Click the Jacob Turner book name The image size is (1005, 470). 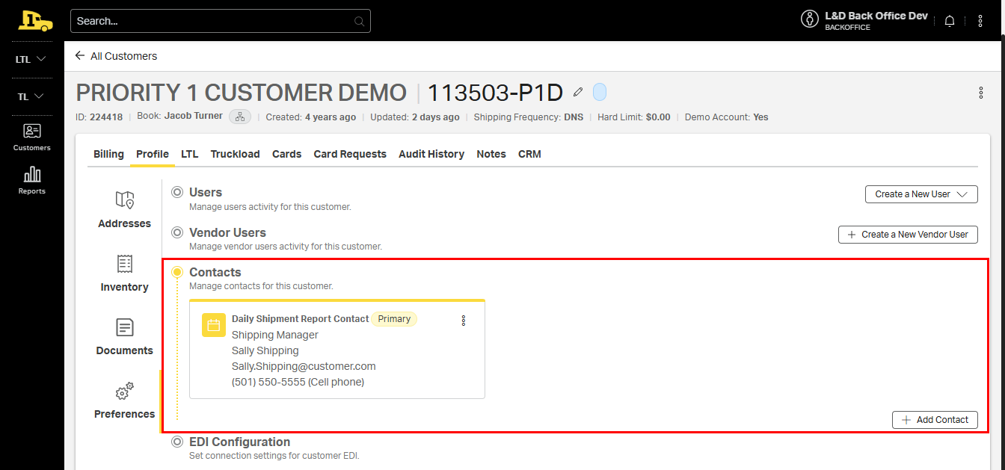194,116
